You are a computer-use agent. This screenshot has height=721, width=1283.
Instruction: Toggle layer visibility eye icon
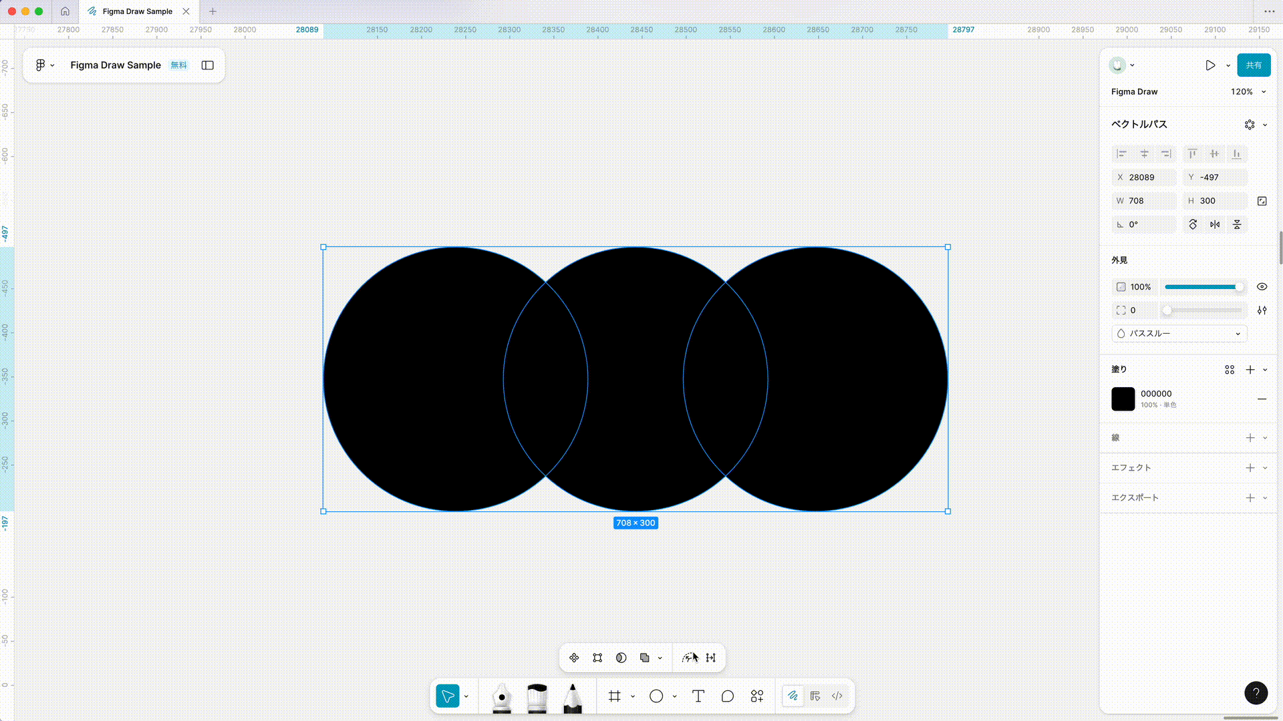click(x=1262, y=286)
